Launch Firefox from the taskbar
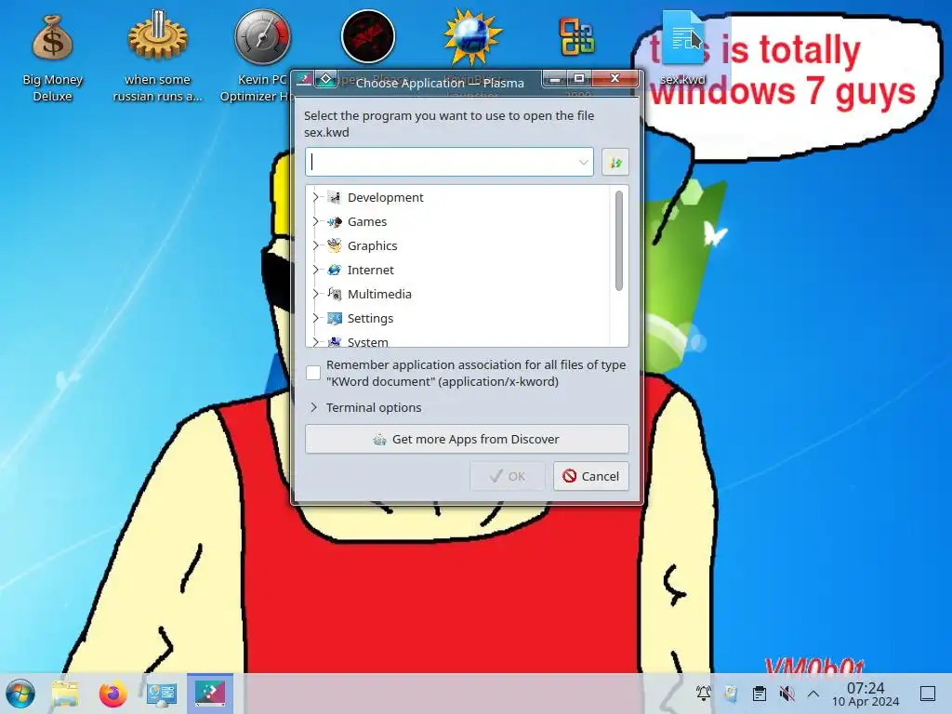 112,694
